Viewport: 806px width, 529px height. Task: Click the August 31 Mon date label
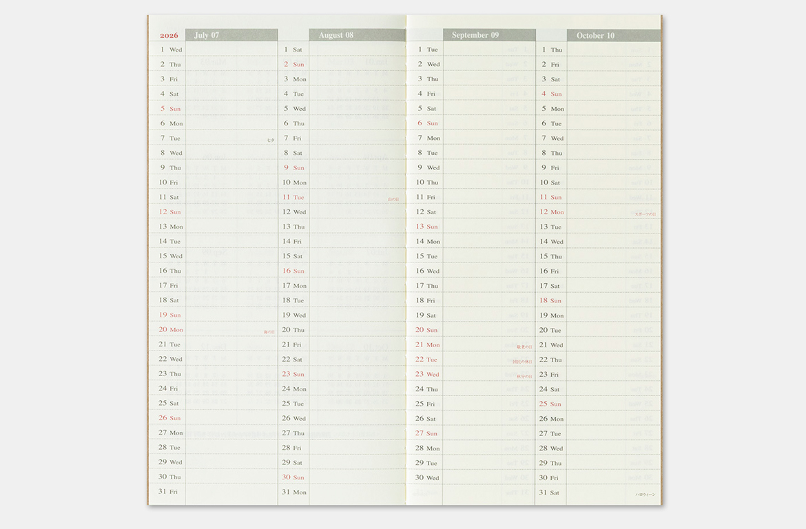tap(294, 492)
